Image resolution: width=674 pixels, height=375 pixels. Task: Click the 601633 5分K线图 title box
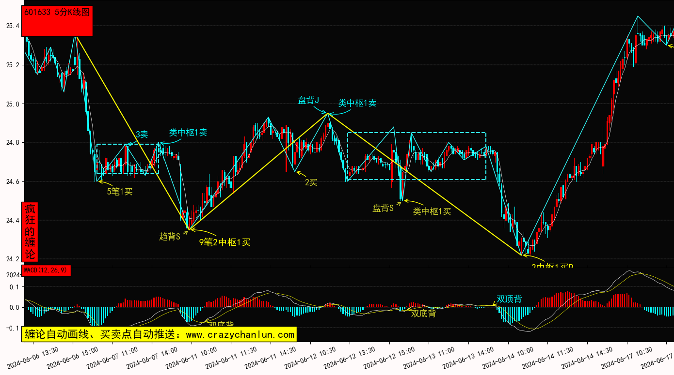tap(57, 21)
